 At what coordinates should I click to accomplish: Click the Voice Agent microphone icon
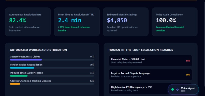pyautogui.click(x=177, y=89)
